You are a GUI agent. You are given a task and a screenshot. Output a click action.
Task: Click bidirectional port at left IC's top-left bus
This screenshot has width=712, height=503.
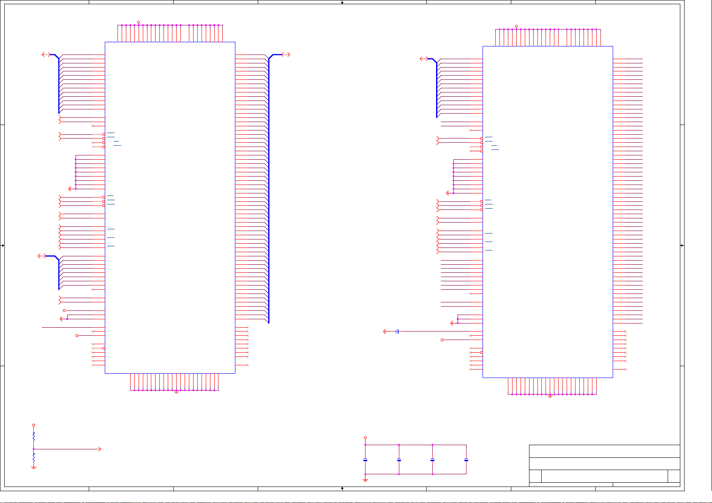pyautogui.click(x=46, y=54)
